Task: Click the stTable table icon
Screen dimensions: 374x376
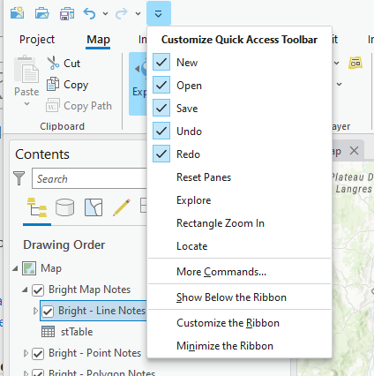Action: coord(48,332)
